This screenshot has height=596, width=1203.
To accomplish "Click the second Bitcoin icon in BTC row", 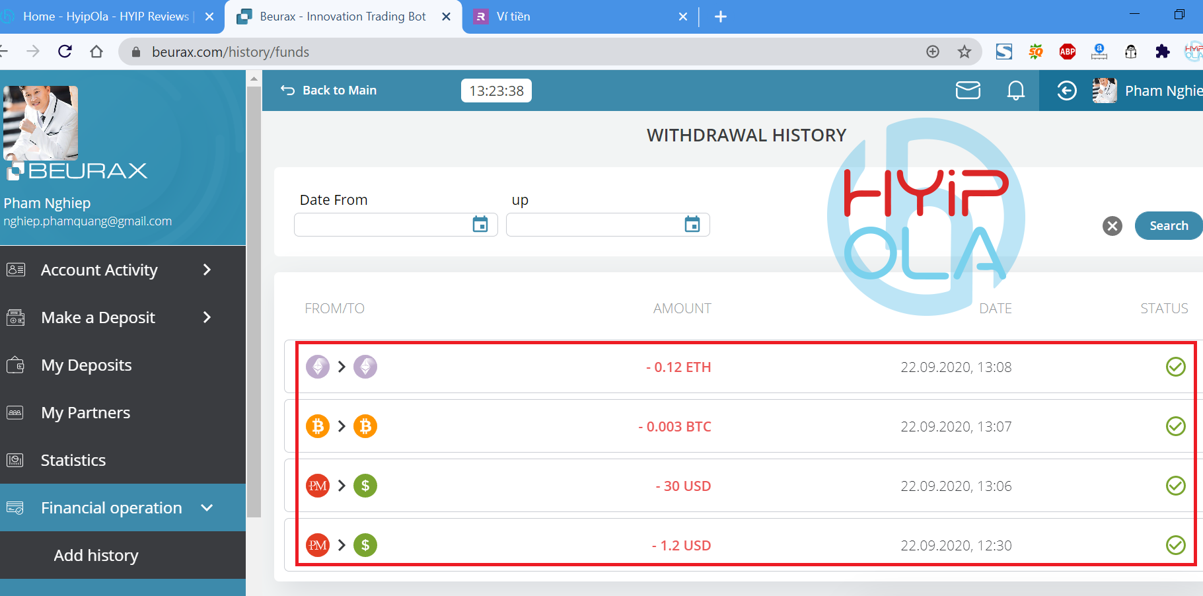I will click(365, 426).
